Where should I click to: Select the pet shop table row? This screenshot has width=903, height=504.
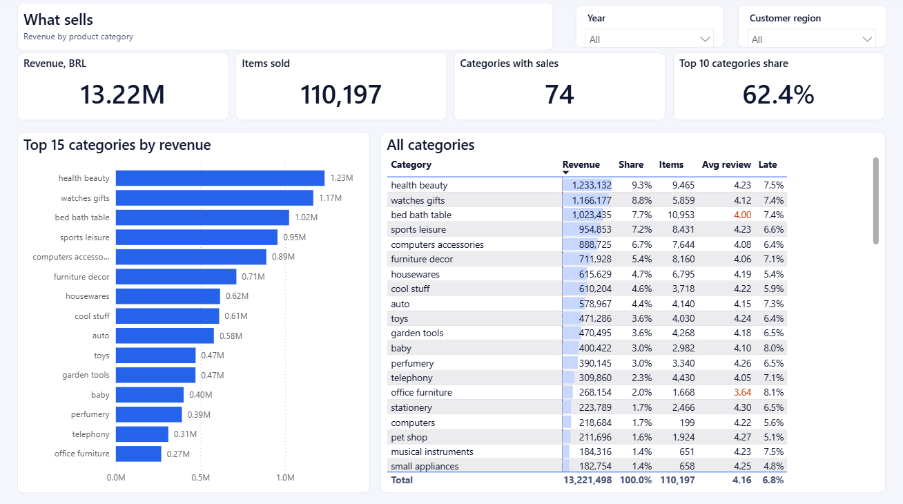click(587, 437)
